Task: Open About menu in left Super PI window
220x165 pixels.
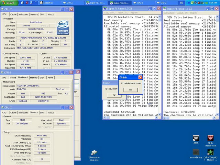Action: [123, 13]
